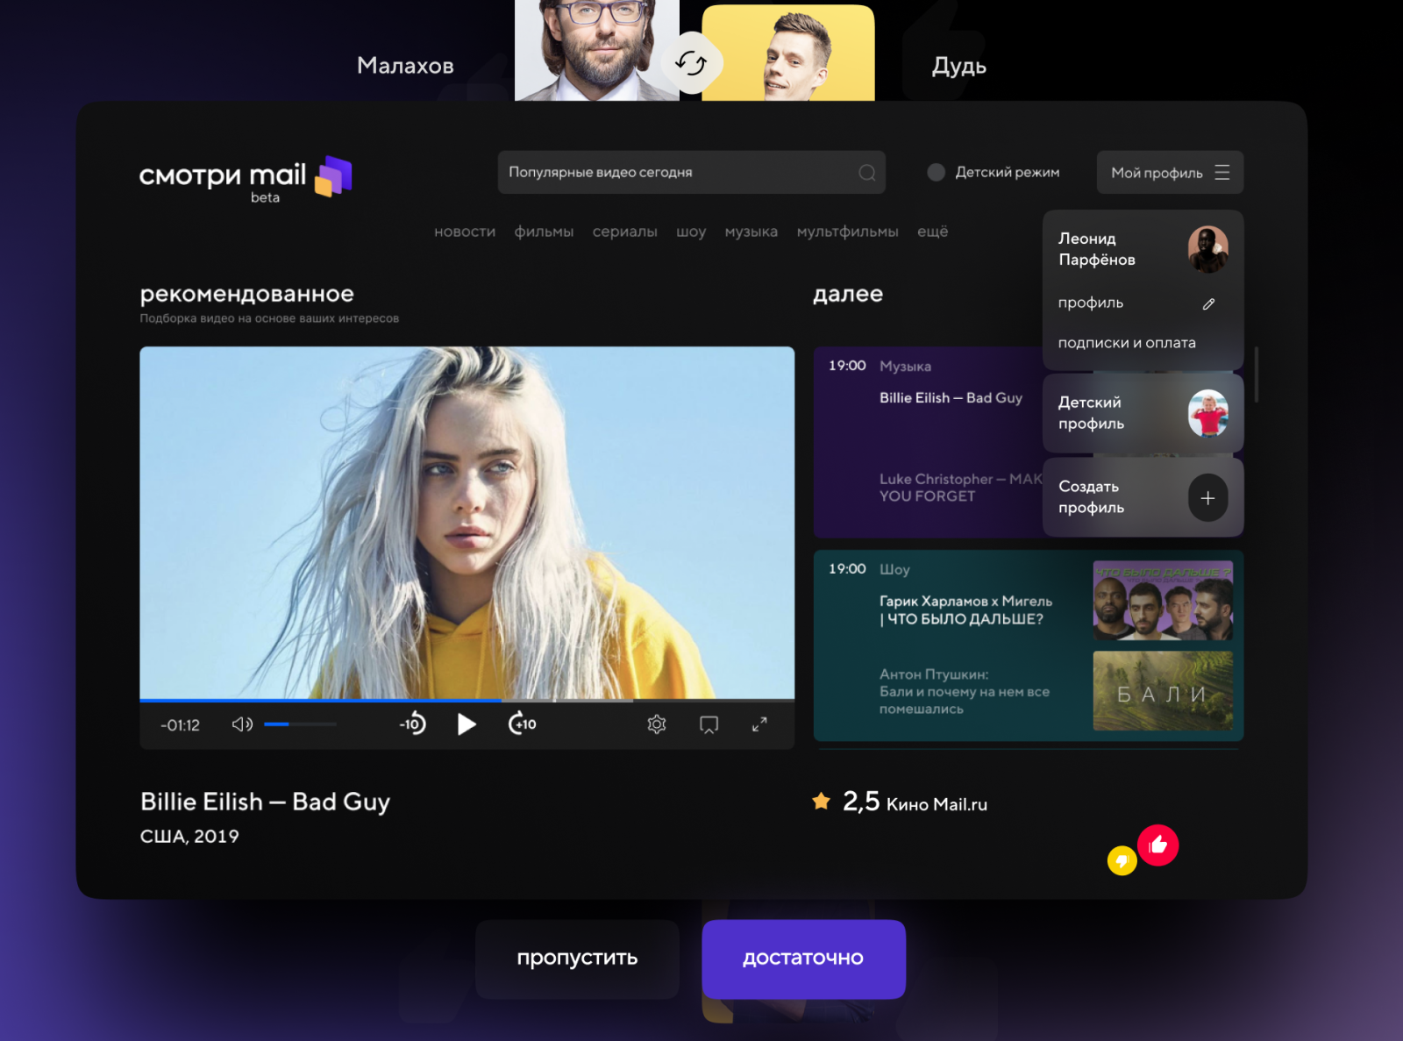Viewport: 1403px width, 1041px height.
Task: Rewind 10 seconds in the player
Action: [412, 724]
